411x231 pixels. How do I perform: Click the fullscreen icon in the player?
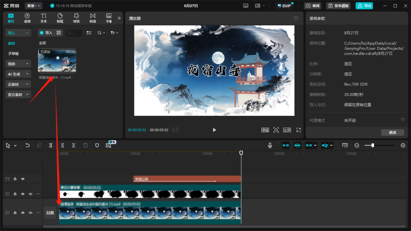click(x=299, y=130)
